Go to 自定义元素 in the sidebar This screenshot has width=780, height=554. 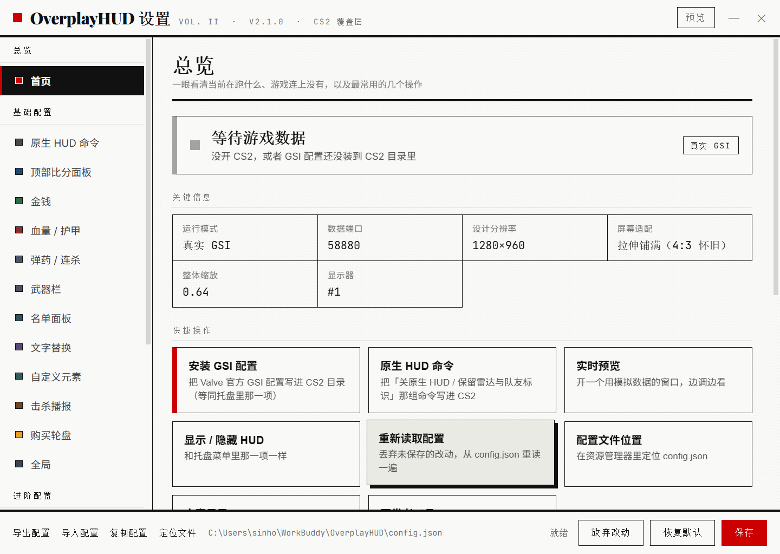(72, 377)
